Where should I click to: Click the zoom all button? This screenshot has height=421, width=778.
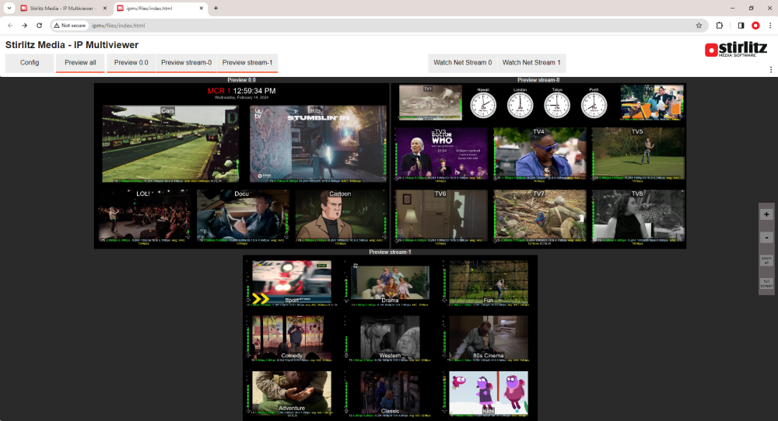(766, 260)
